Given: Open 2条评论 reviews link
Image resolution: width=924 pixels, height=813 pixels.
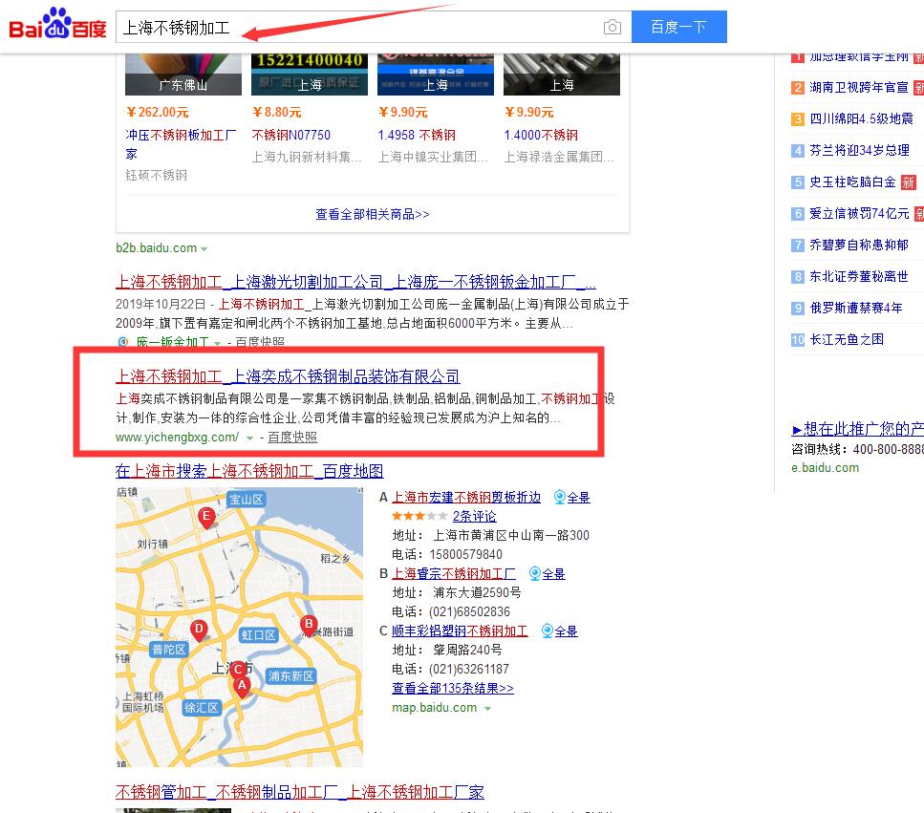Looking at the screenshot, I should coord(474,517).
